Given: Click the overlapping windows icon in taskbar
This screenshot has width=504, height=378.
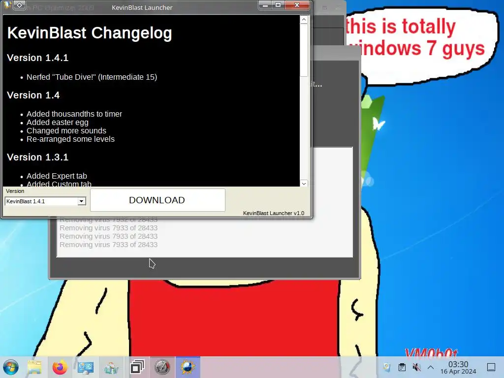Looking at the screenshot, I should pos(137,367).
